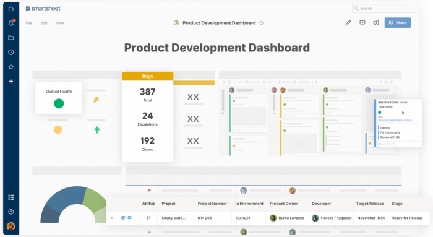Open the Notifications bell icon

[11, 23]
